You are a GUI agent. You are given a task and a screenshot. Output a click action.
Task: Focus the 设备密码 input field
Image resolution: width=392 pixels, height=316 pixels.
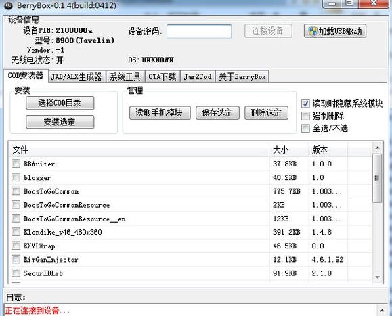[199, 32]
